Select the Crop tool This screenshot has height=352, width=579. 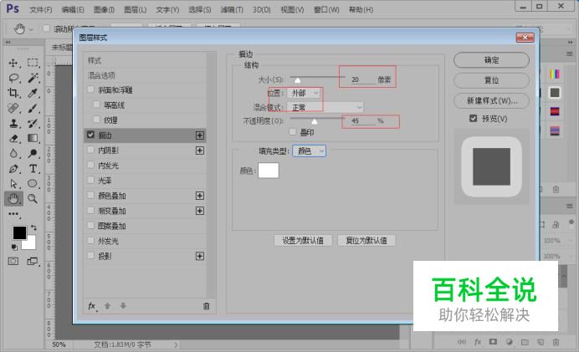click(x=13, y=93)
